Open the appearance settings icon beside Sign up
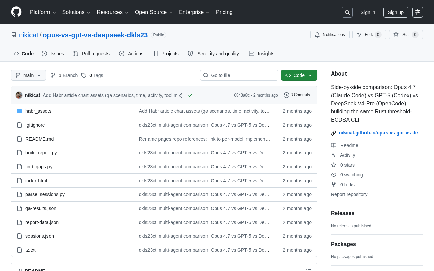 coord(418,12)
